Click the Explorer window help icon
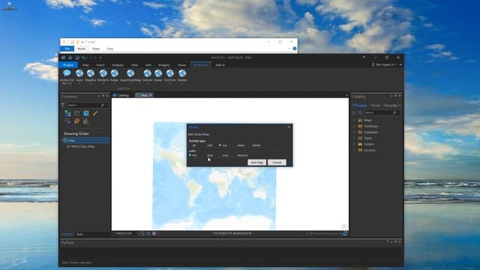This screenshot has height=270, width=480. (295, 49)
